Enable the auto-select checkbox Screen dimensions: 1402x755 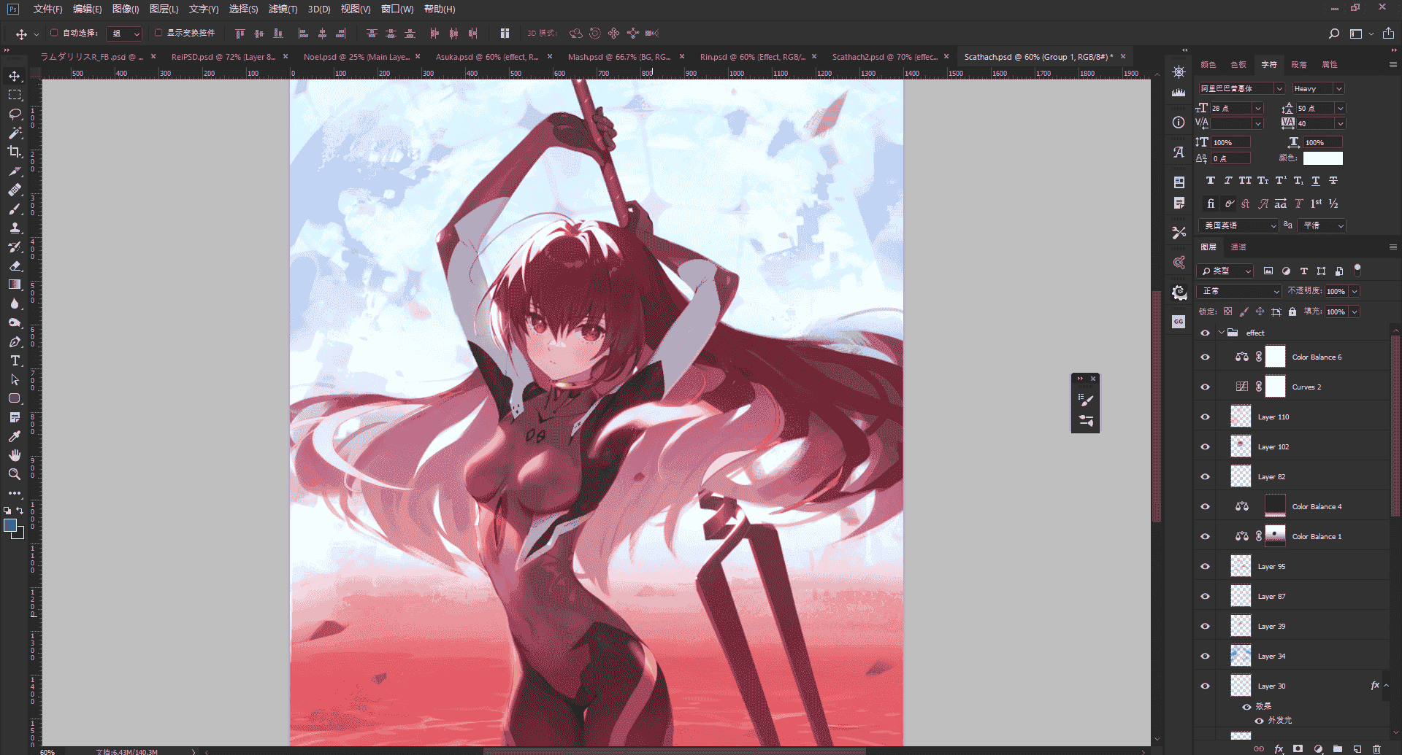pos(54,33)
